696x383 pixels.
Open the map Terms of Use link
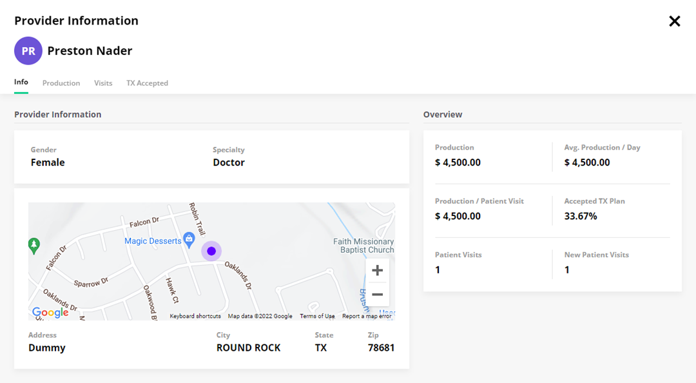coord(317,317)
